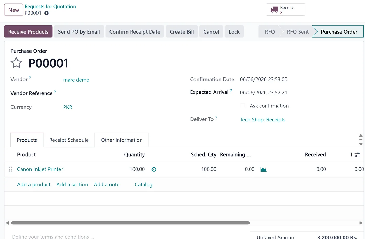Click the horizontal scrollbar left arrow
Screen dimensions: 365x239
[x=7, y=223]
